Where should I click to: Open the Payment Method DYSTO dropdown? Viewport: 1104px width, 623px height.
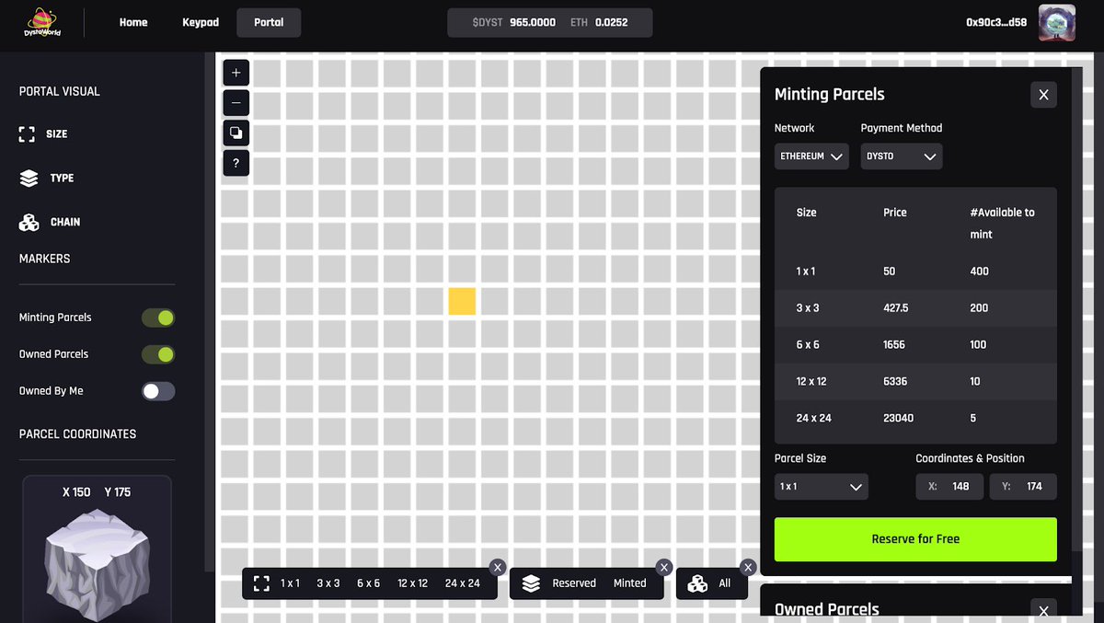(x=902, y=156)
